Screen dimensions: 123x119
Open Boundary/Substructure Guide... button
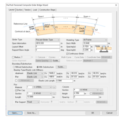(x=61, y=67)
